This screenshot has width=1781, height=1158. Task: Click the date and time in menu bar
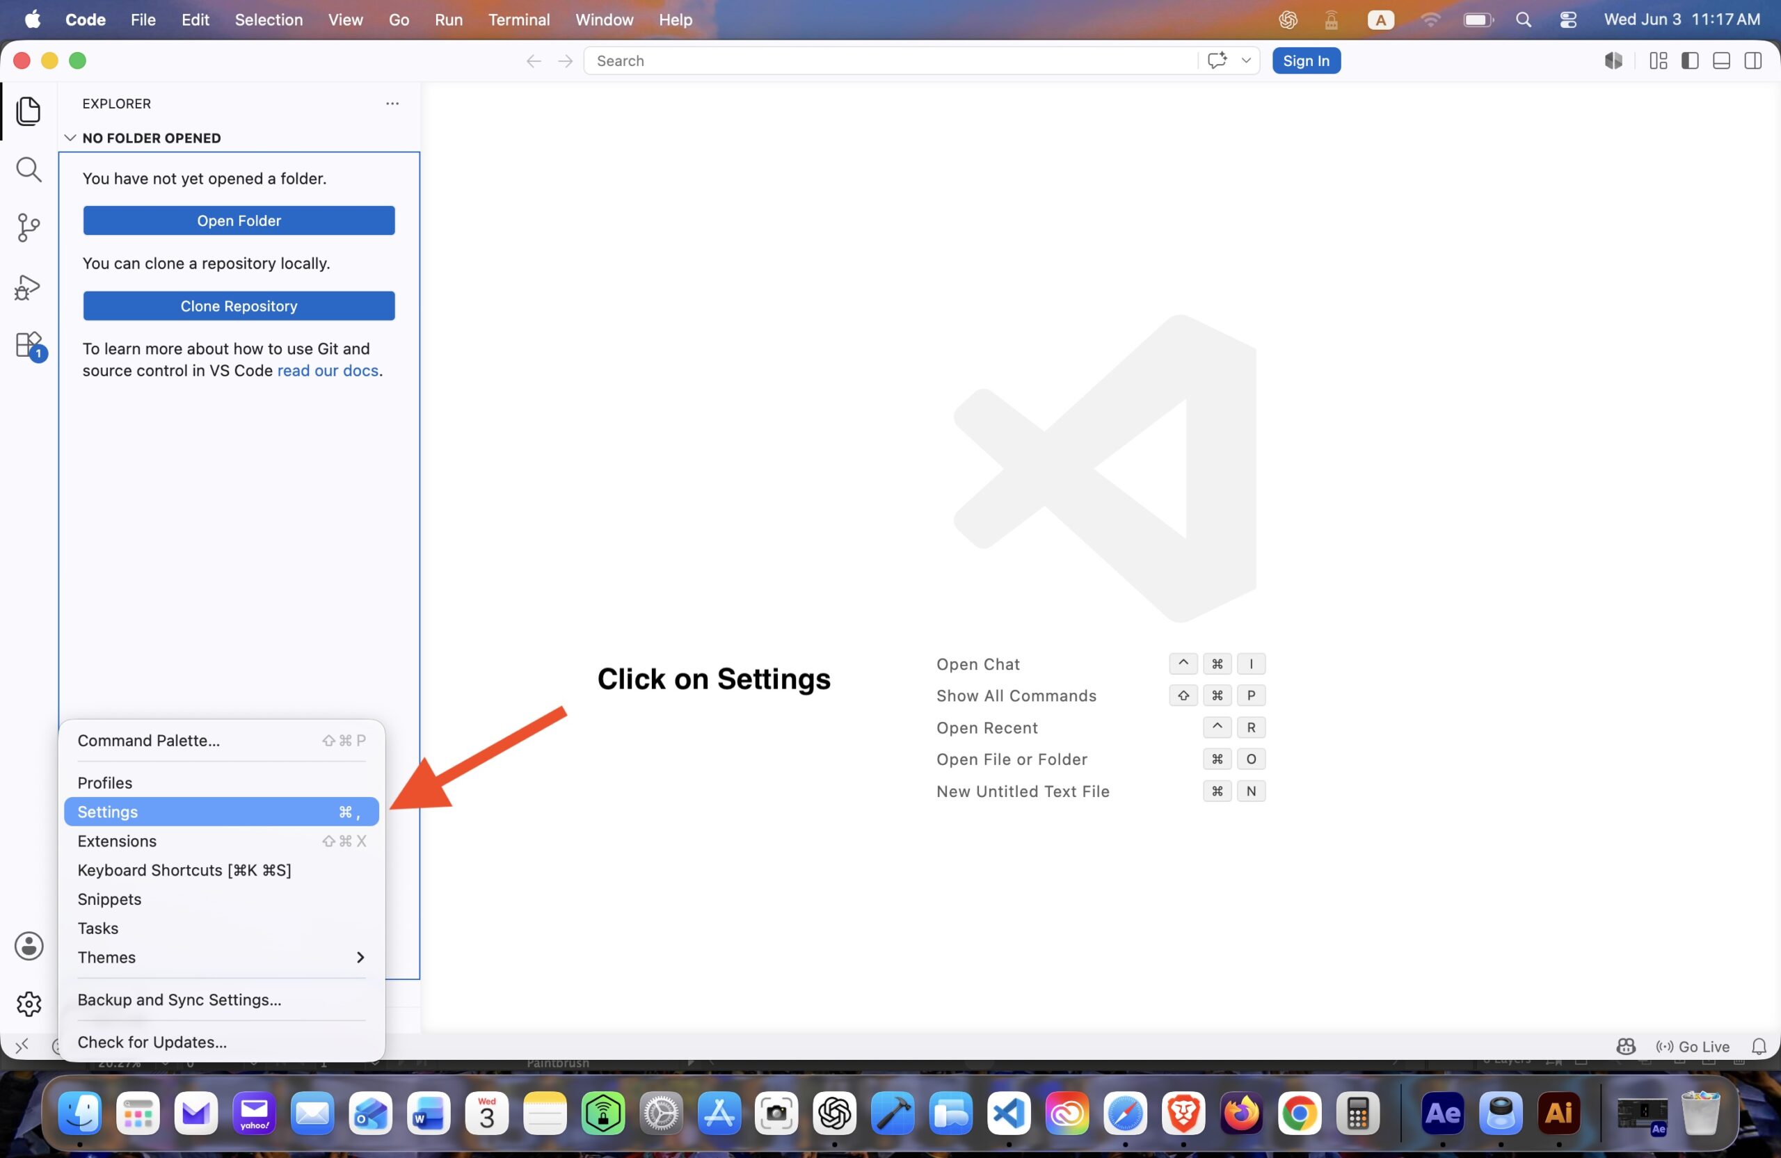tap(1682, 19)
